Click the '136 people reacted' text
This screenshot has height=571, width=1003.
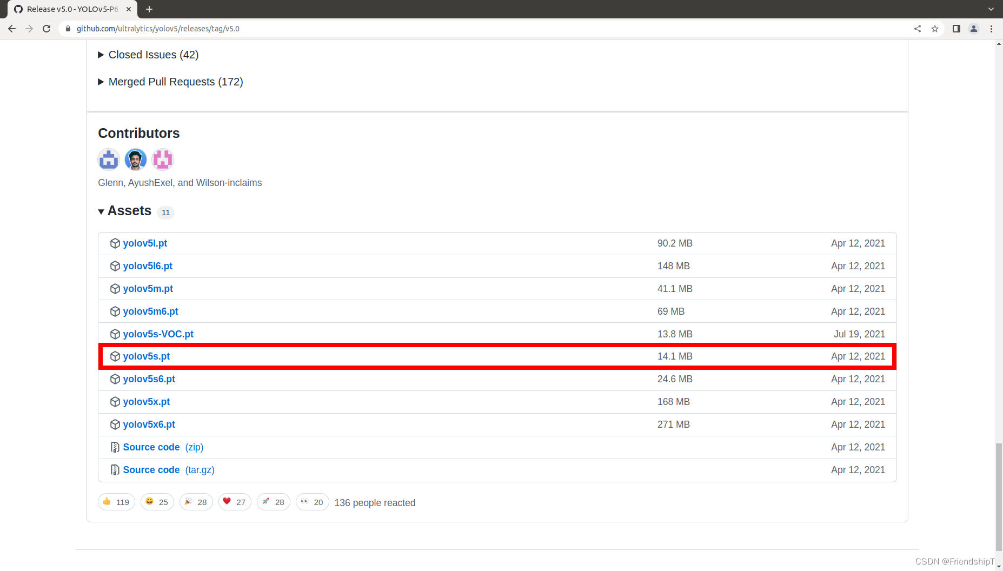tap(375, 503)
